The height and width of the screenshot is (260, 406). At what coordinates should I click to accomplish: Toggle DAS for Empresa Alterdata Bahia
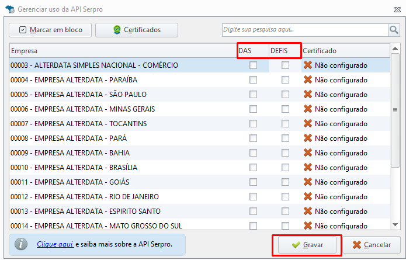[x=253, y=153]
